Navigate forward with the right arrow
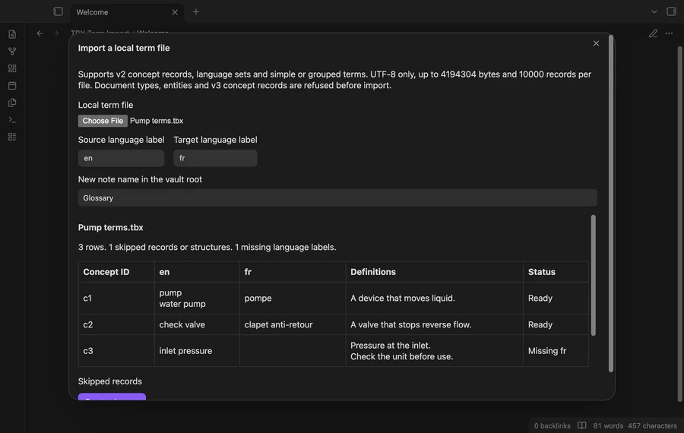Screen dimensions: 684x433 coord(55,33)
